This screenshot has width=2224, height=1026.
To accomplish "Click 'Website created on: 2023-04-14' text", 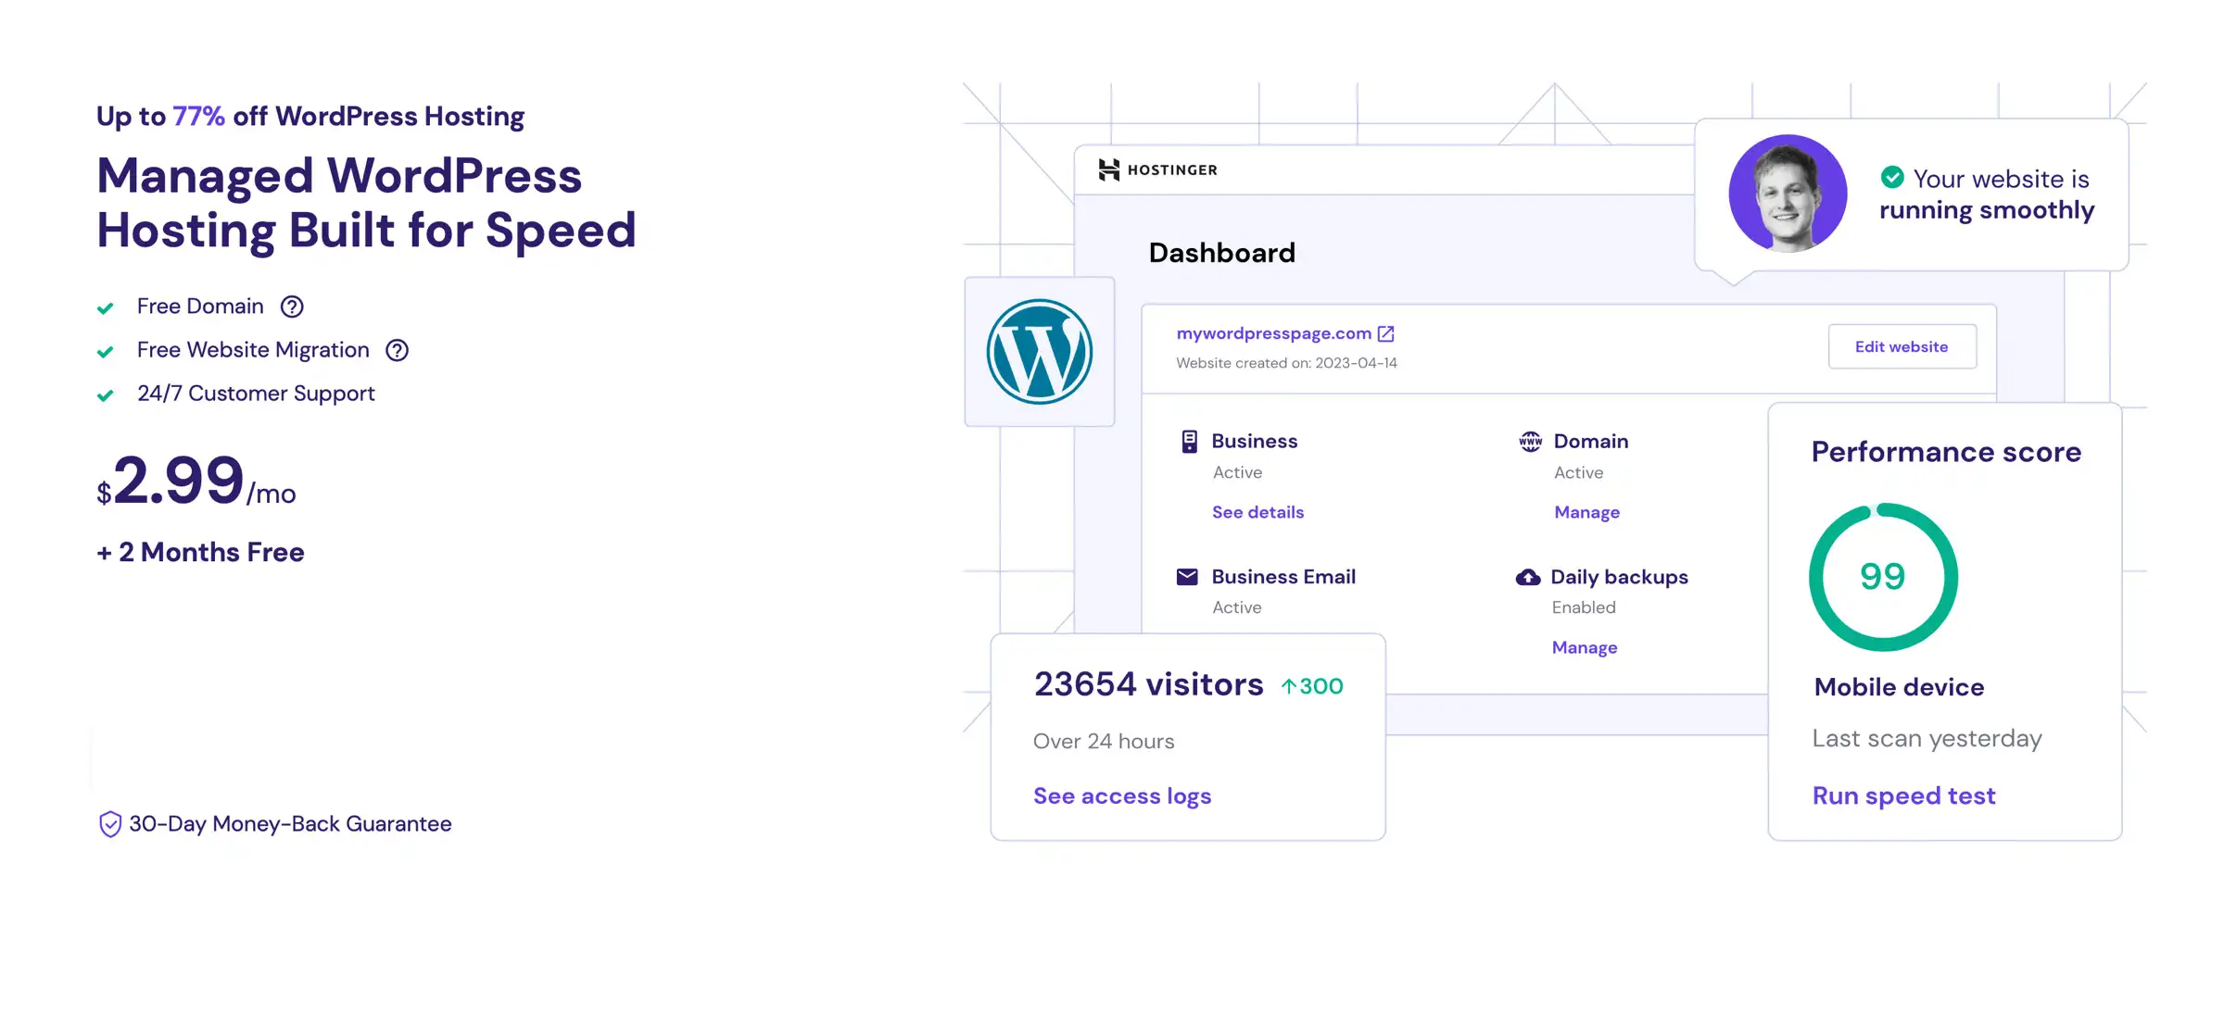I will click(x=1286, y=363).
